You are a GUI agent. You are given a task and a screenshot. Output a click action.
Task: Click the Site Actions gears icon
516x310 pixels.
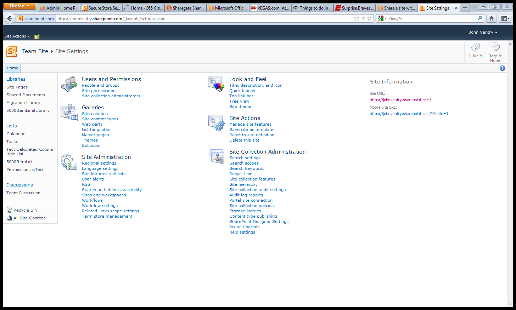coord(216,123)
